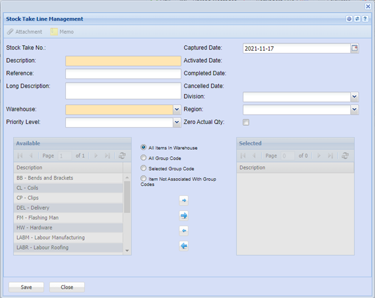Image resolution: width=375 pixels, height=298 pixels.
Task: Click the Save button
Action: tap(27, 287)
